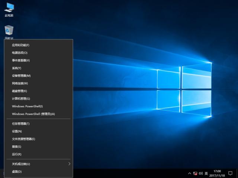This screenshot has width=238, height=178.
Task: Launch 文件资源管理器(E)
Action: pyautogui.click(x=38, y=139)
